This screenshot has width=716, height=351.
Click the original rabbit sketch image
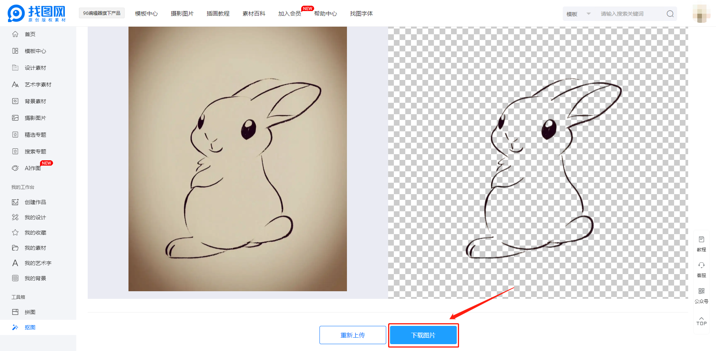click(x=238, y=159)
